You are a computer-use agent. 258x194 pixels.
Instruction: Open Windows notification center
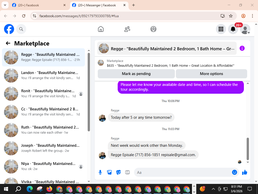pos(250,189)
